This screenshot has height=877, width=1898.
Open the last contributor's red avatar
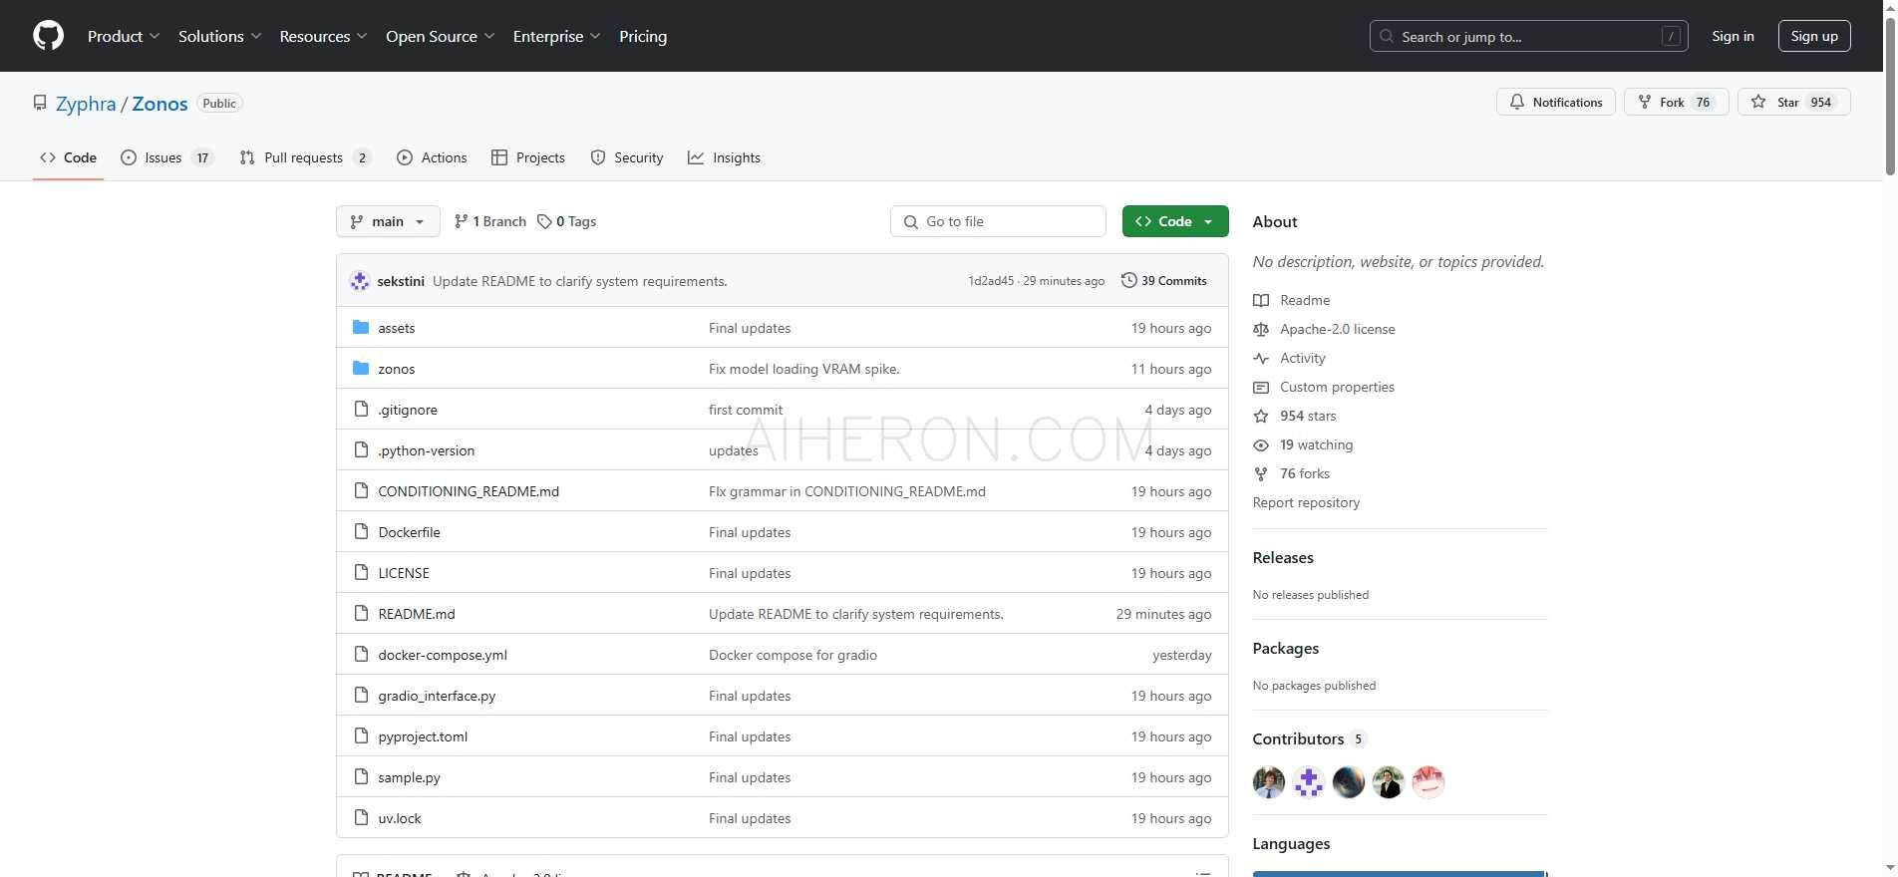coord(1428,782)
